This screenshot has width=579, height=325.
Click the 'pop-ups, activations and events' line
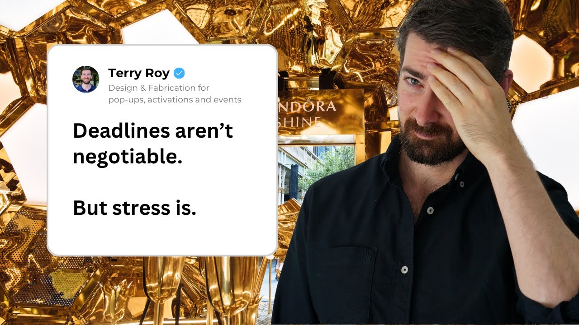pos(175,100)
